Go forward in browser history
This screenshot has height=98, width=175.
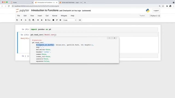point(5,6)
